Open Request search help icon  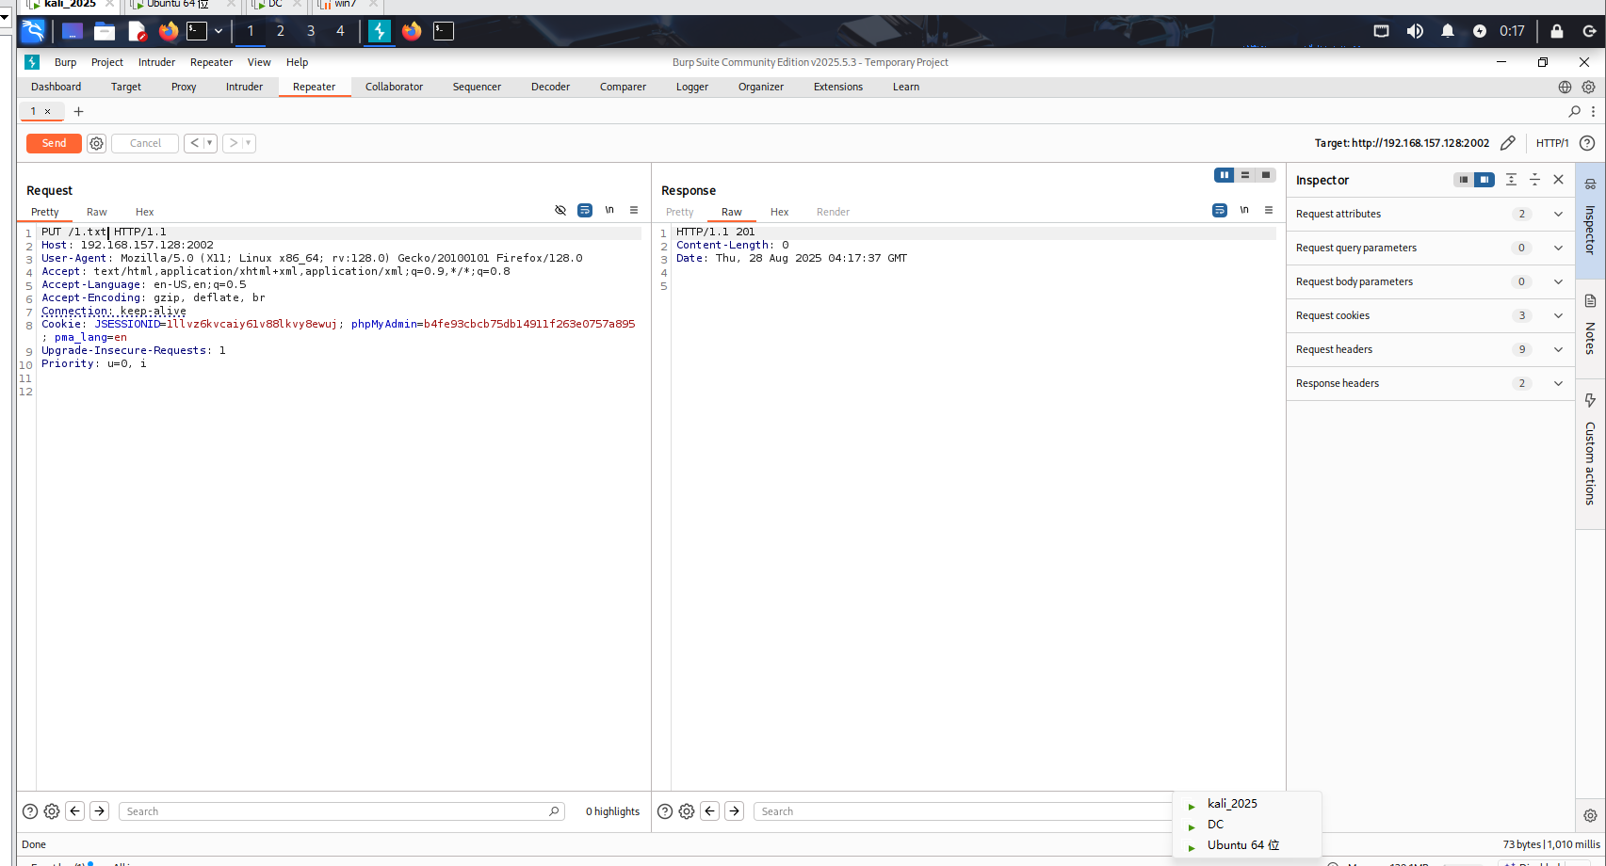30,811
